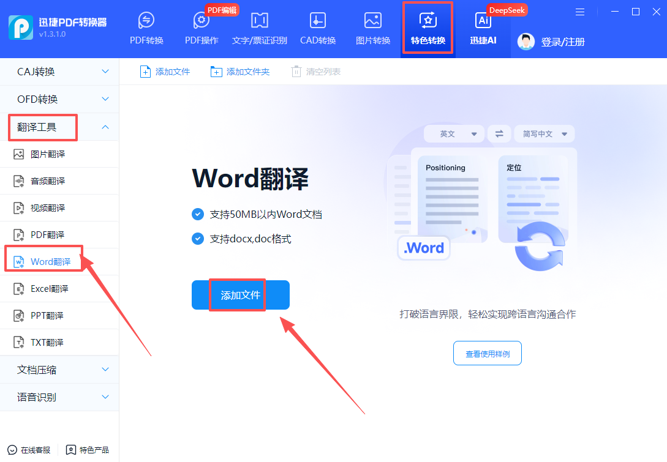
Task: Swap translation languages with the exchange arrows
Action: 499,133
